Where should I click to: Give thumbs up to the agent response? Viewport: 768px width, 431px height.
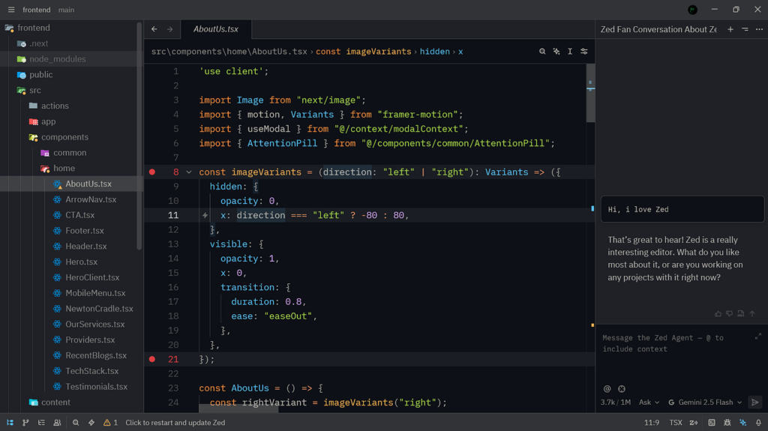(x=718, y=314)
